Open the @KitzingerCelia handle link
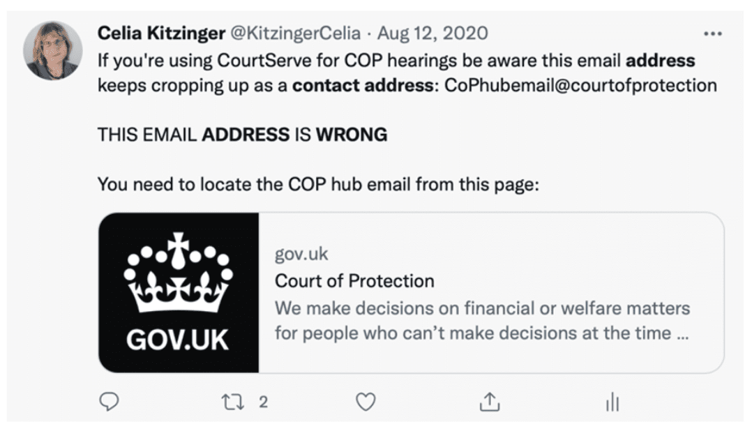The image size is (752, 424). [296, 33]
